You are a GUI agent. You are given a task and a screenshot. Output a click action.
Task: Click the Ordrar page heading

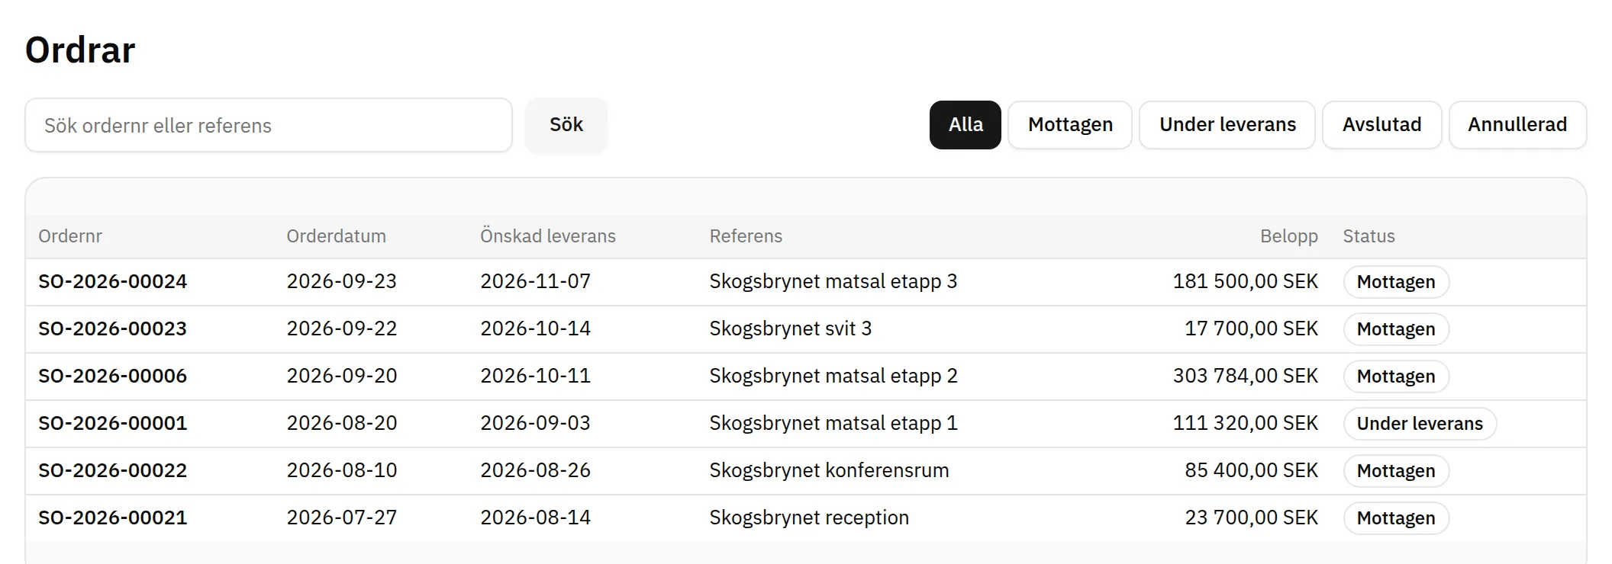(80, 50)
